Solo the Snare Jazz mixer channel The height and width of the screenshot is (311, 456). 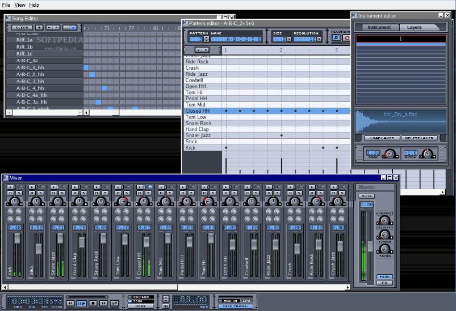point(62,193)
